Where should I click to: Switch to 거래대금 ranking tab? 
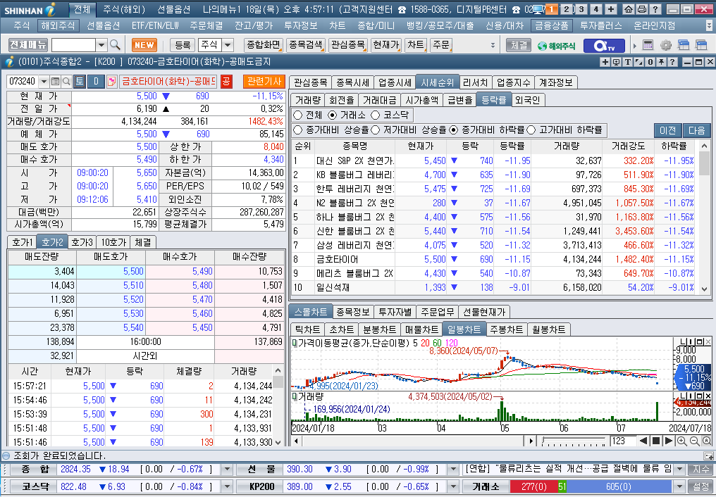tap(379, 100)
